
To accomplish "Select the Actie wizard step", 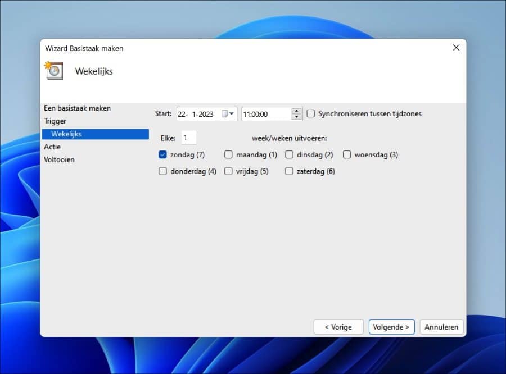I will [52, 147].
